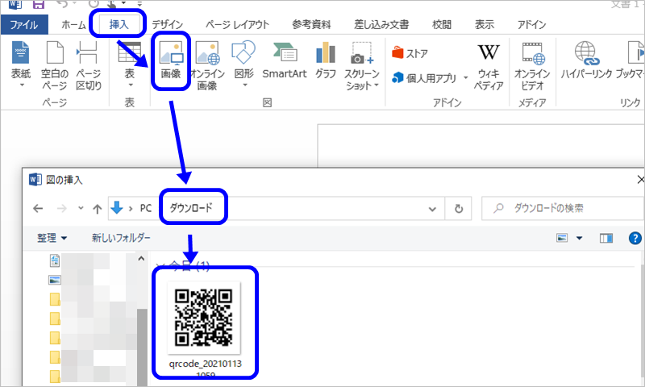Screen dimensions: 645x387
Task: Open the 差し込み文書 tab
Action: [381, 25]
